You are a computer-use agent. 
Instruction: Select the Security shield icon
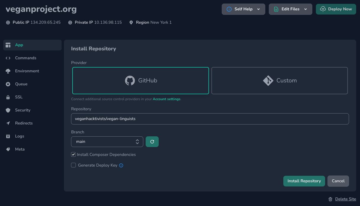point(8,110)
